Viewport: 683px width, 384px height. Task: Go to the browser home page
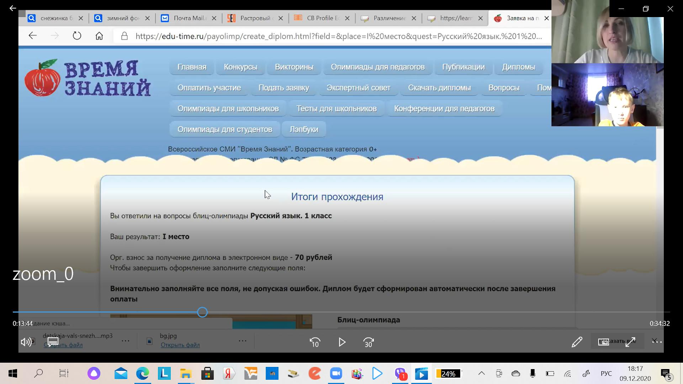point(99,36)
